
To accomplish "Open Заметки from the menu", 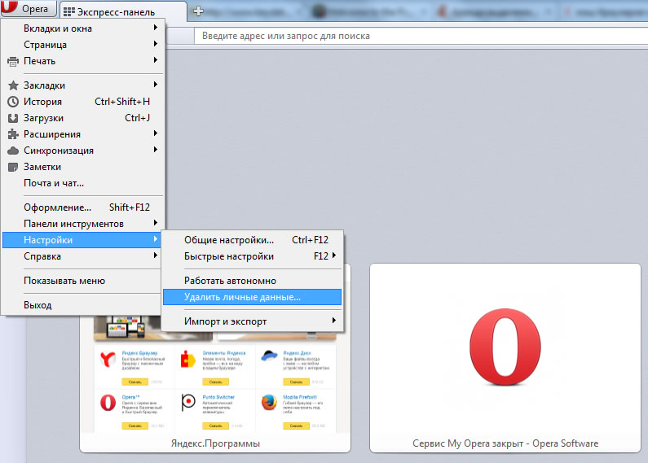I will [x=82, y=167].
